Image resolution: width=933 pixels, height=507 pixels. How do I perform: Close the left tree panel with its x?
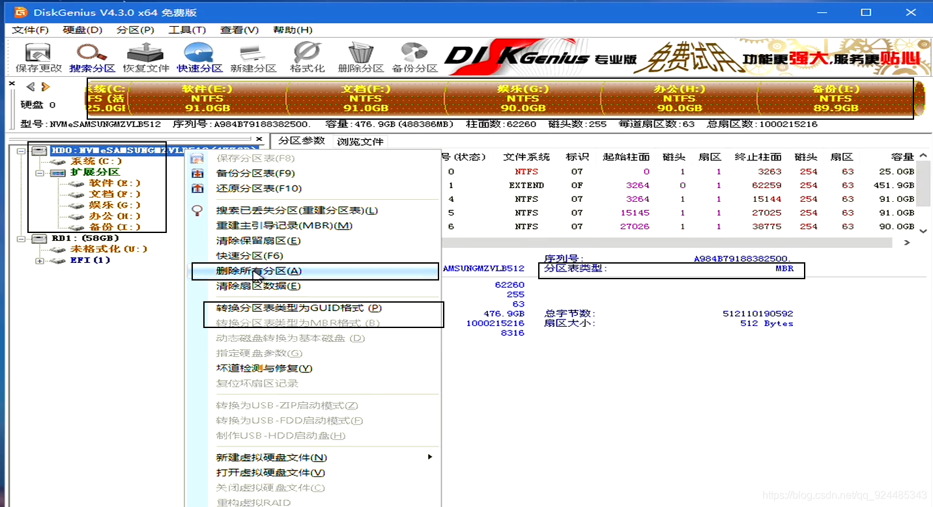pyautogui.click(x=259, y=139)
